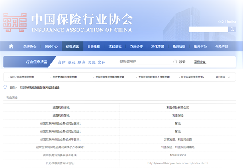Focus the header search input box
Image resolution: width=243 pixels, height=168 pixels.
(x=209, y=29)
